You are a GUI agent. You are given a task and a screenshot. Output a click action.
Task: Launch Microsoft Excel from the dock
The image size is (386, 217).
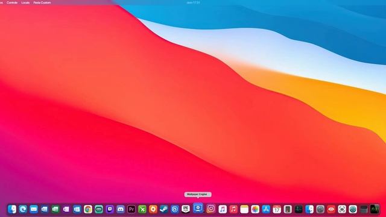(x=55, y=209)
